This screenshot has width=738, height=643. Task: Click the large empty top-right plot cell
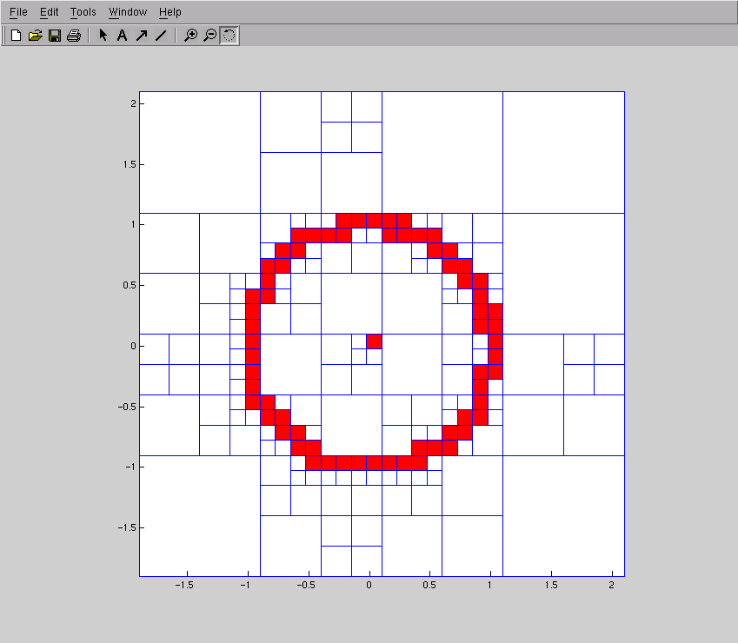pos(563,152)
